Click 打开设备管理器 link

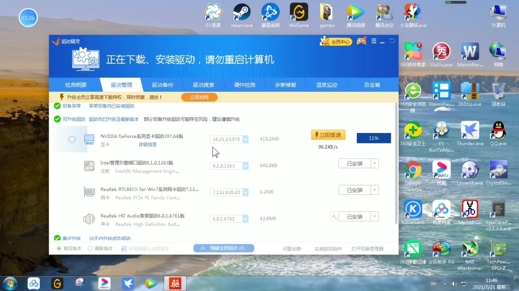[367, 249]
